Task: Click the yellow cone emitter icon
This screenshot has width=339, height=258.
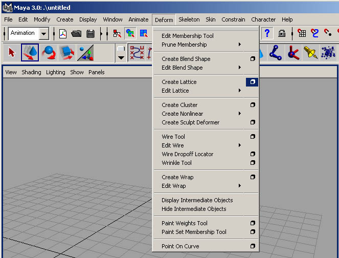Action: pos(310,52)
